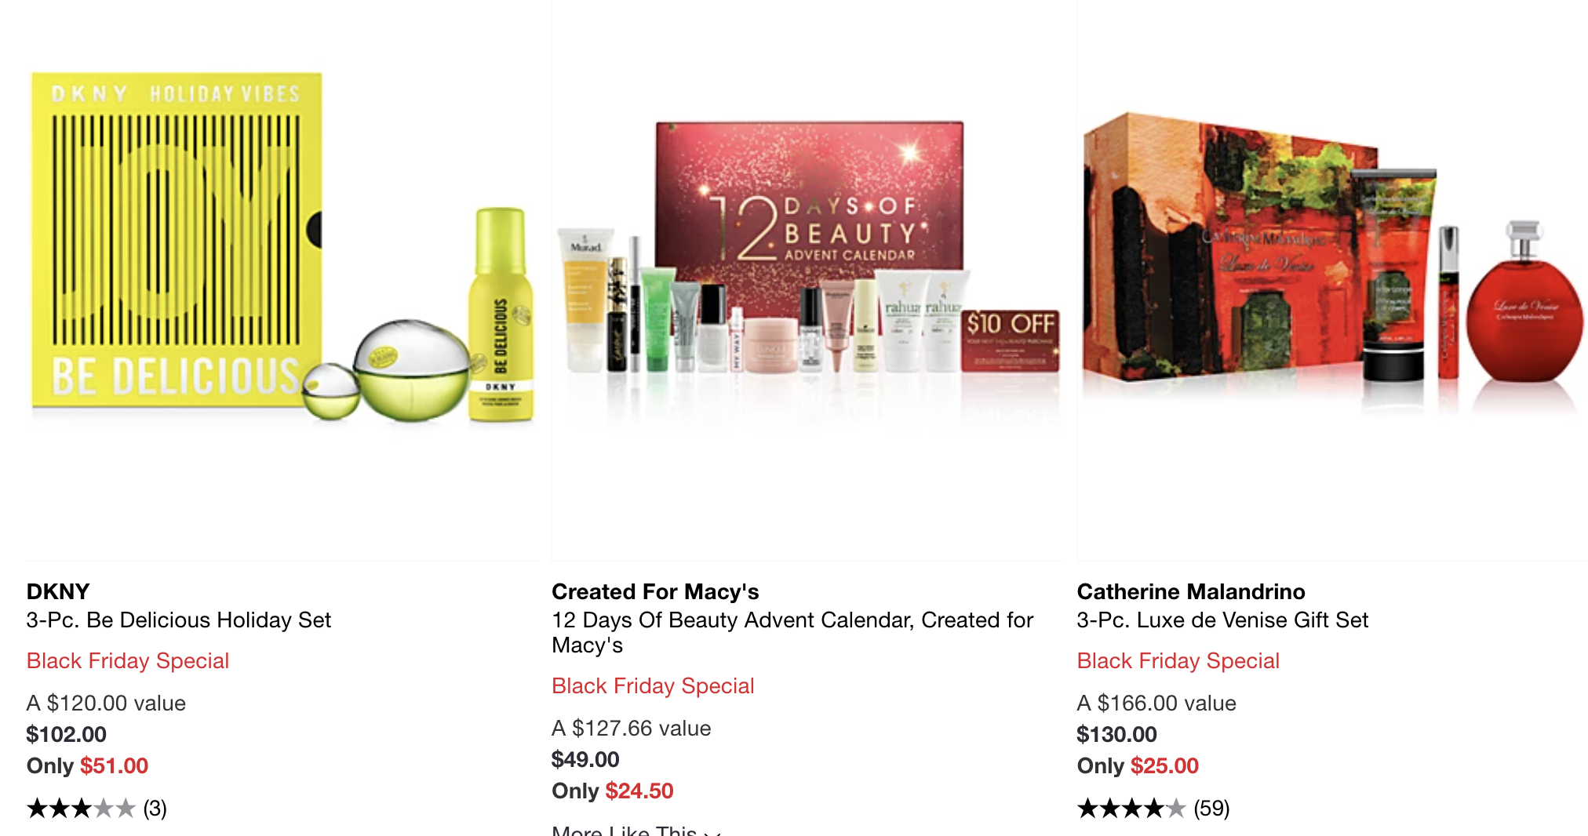Viewport: 1588px width, 836px height.
Task: Open the 3-Pc. Be Delicious Holiday Set title
Action: (x=179, y=620)
